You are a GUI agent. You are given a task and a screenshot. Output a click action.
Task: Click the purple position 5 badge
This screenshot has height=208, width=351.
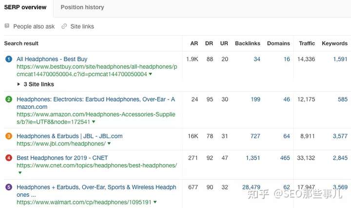point(9,187)
